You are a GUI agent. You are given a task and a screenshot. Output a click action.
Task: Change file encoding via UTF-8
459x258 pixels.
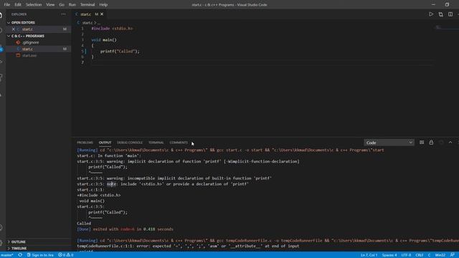(x=406, y=255)
